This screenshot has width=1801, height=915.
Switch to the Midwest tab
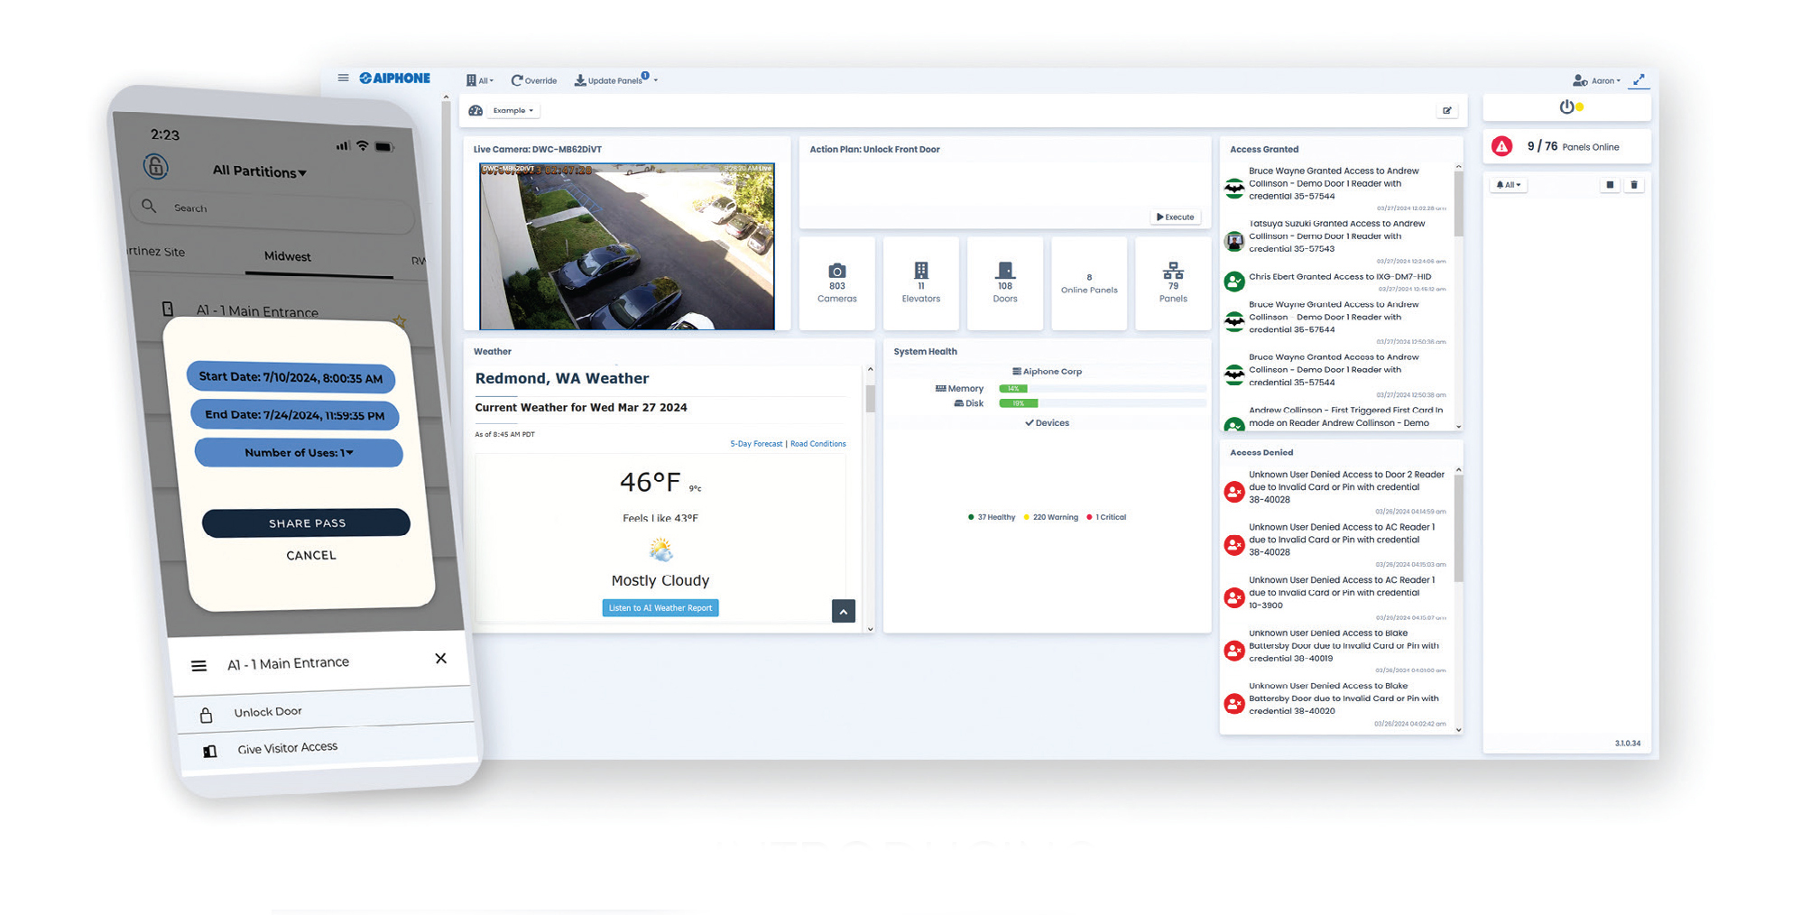287,256
